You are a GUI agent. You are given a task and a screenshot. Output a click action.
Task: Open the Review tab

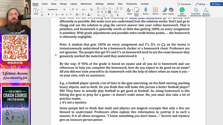click(111, 4)
